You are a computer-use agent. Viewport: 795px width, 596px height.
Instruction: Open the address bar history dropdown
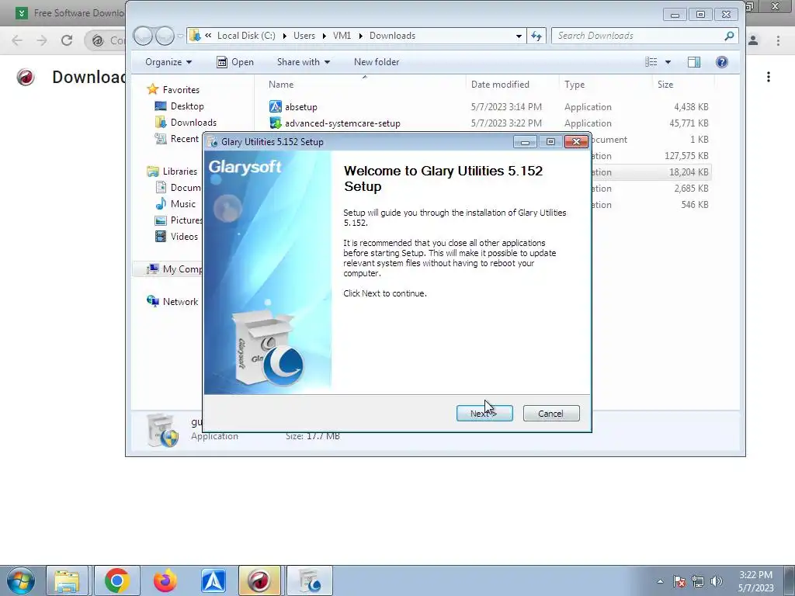(x=519, y=36)
